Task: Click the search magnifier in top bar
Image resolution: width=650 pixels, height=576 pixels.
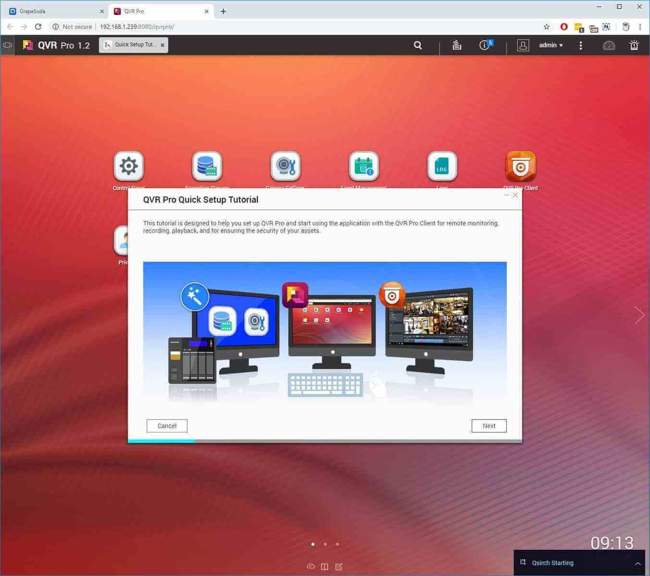Action: [418, 45]
